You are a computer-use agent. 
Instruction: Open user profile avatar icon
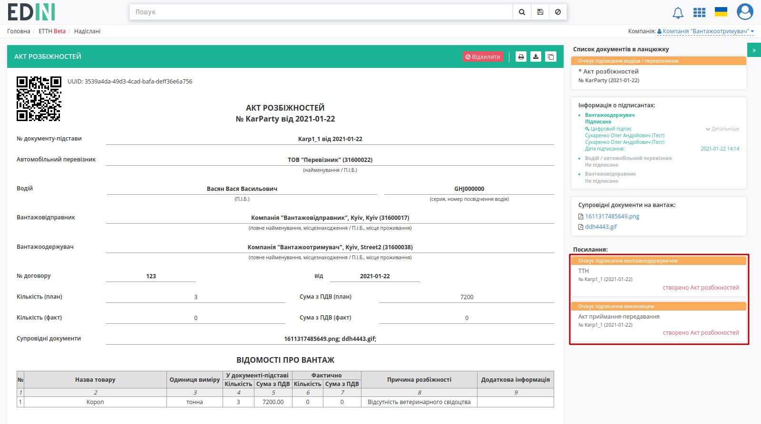pyautogui.click(x=745, y=12)
